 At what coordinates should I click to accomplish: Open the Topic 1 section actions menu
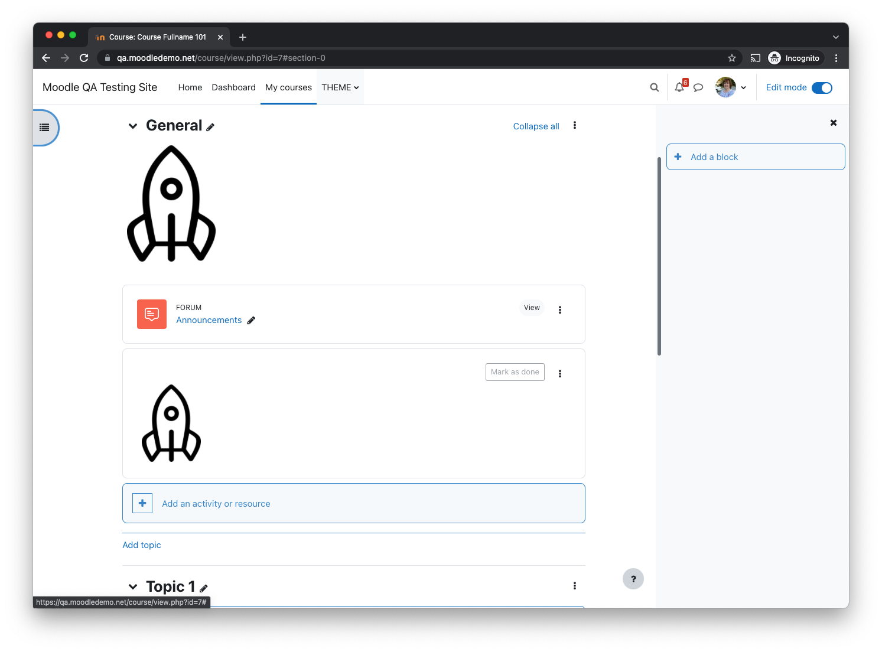(575, 586)
